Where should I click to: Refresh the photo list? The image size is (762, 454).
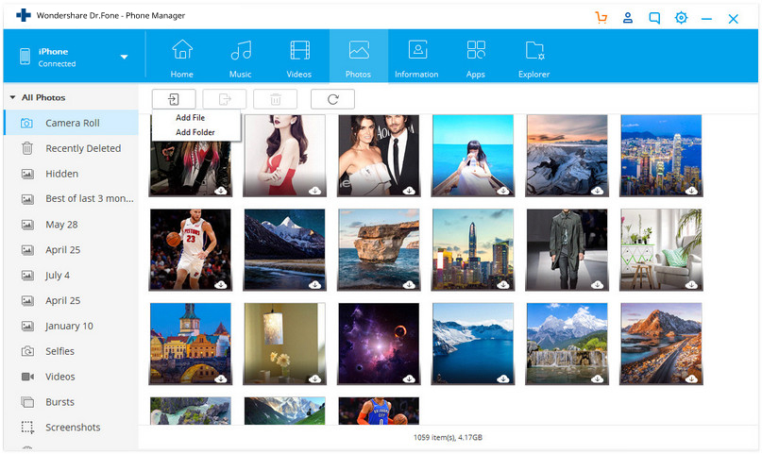pyautogui.click(x=332, y=99)
